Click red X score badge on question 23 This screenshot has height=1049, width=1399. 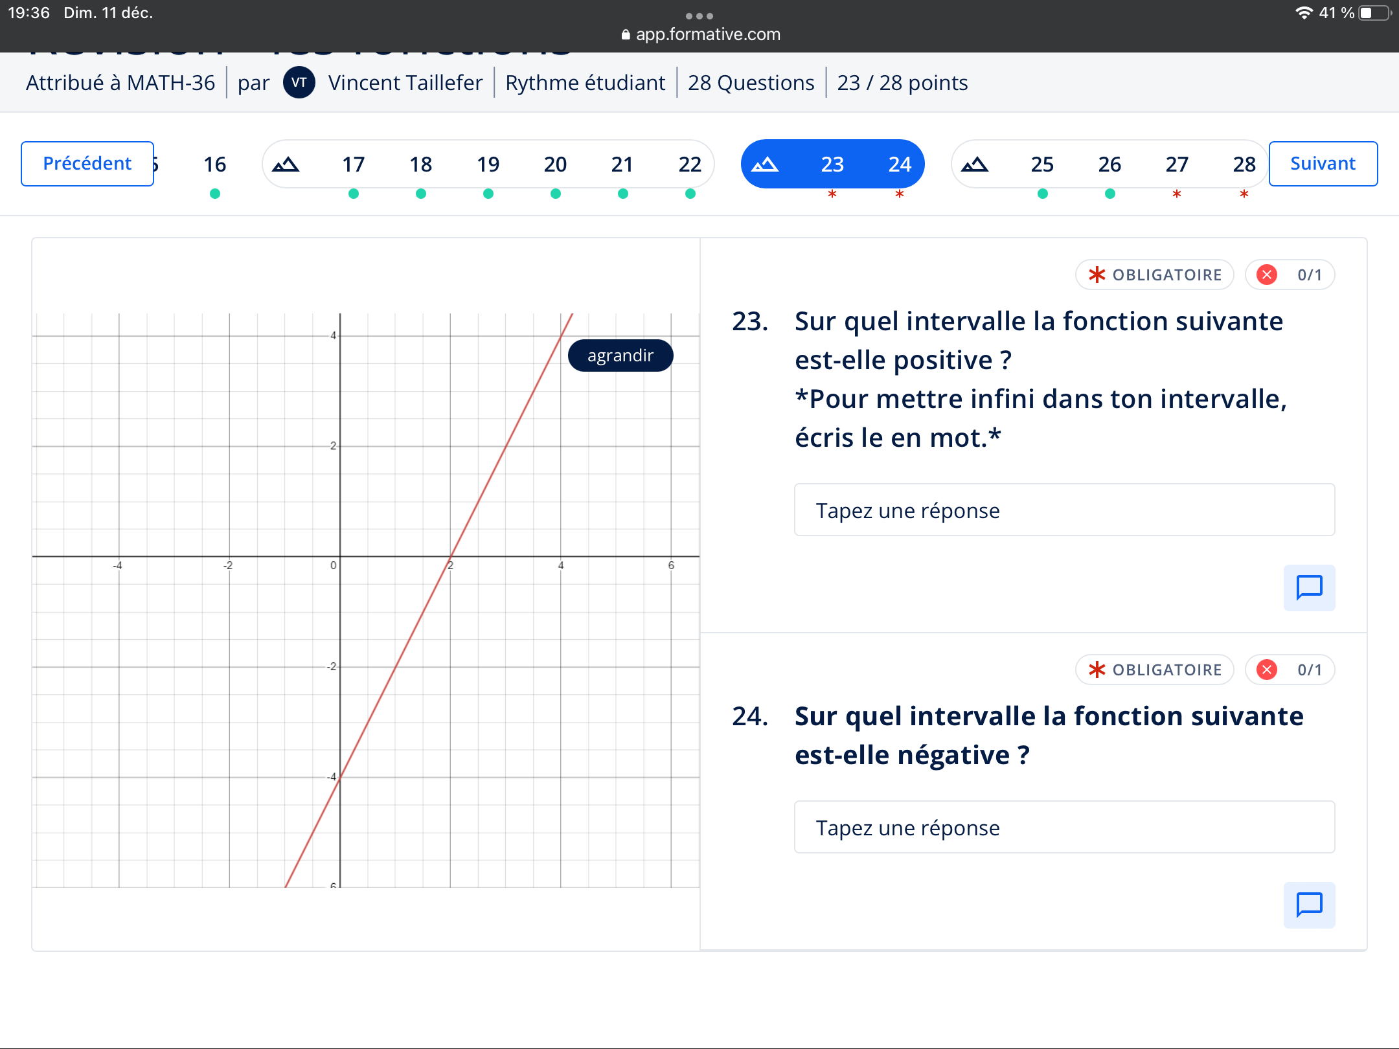[x=1267, y=275]
